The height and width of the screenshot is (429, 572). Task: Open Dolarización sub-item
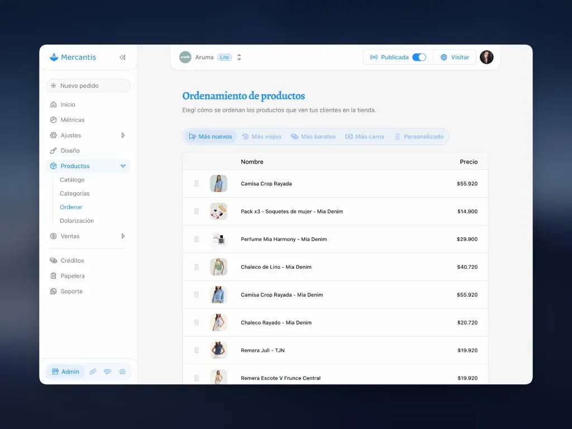pos(77,221)
